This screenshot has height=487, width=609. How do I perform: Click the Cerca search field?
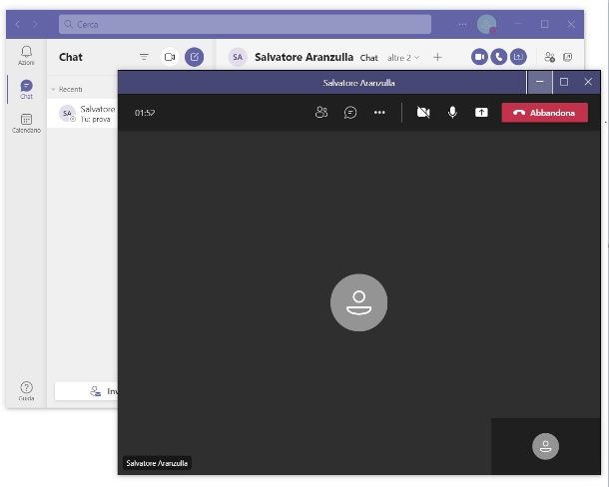click(245, 25)
